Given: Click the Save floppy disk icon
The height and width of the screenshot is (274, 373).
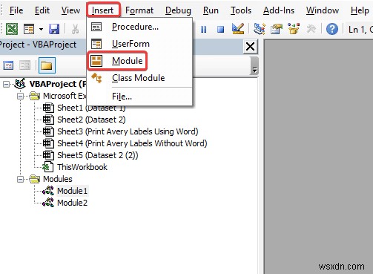Looking at the screenshot, I should 54,29.
